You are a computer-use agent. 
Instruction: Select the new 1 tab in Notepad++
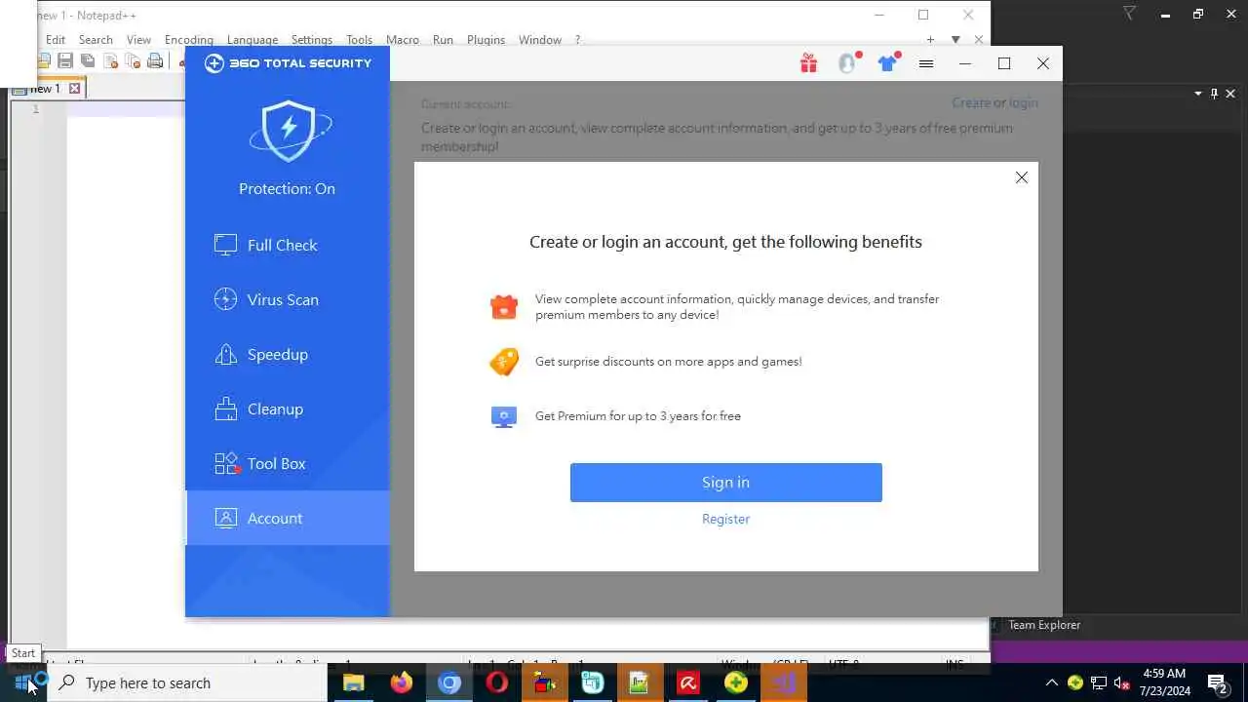point(45,89)
